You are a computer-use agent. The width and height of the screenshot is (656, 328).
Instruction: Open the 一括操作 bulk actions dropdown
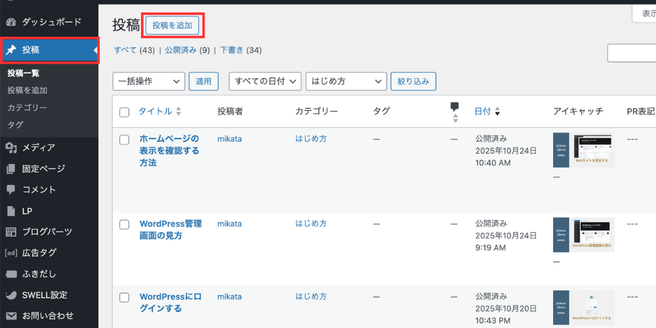pos(149,81)
